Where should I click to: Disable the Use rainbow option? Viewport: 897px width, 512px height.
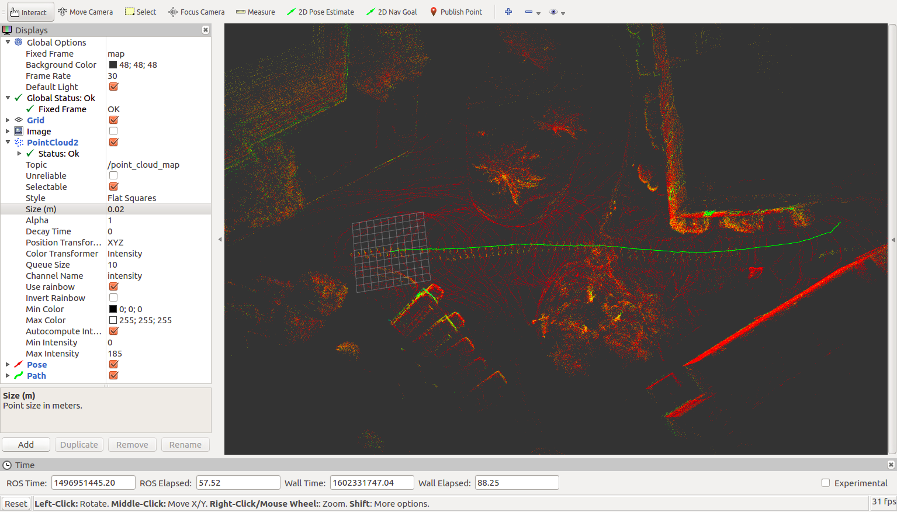tap(113, 286)
